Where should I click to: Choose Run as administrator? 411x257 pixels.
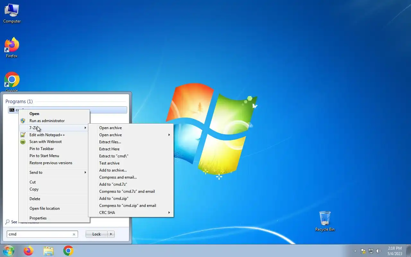pos(54,121)
